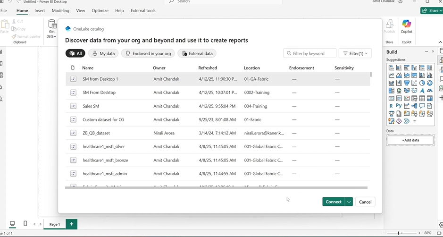Switch to the Modeling ribbon tab
The height and width of the screenshot is (237, 443).
pos(60,10)
